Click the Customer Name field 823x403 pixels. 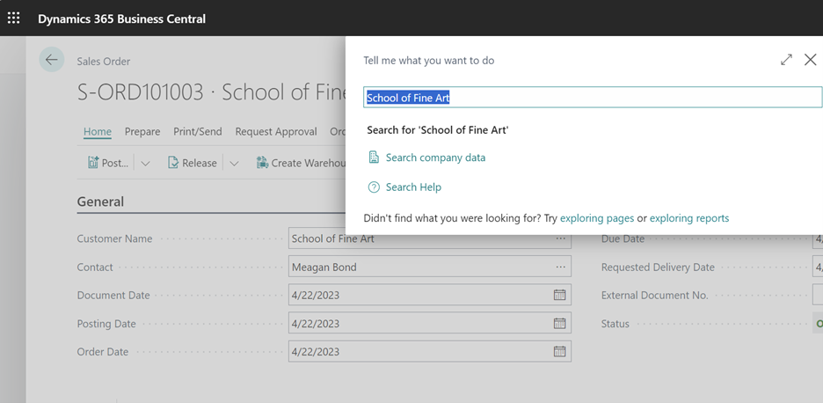[x=430, y=238]
